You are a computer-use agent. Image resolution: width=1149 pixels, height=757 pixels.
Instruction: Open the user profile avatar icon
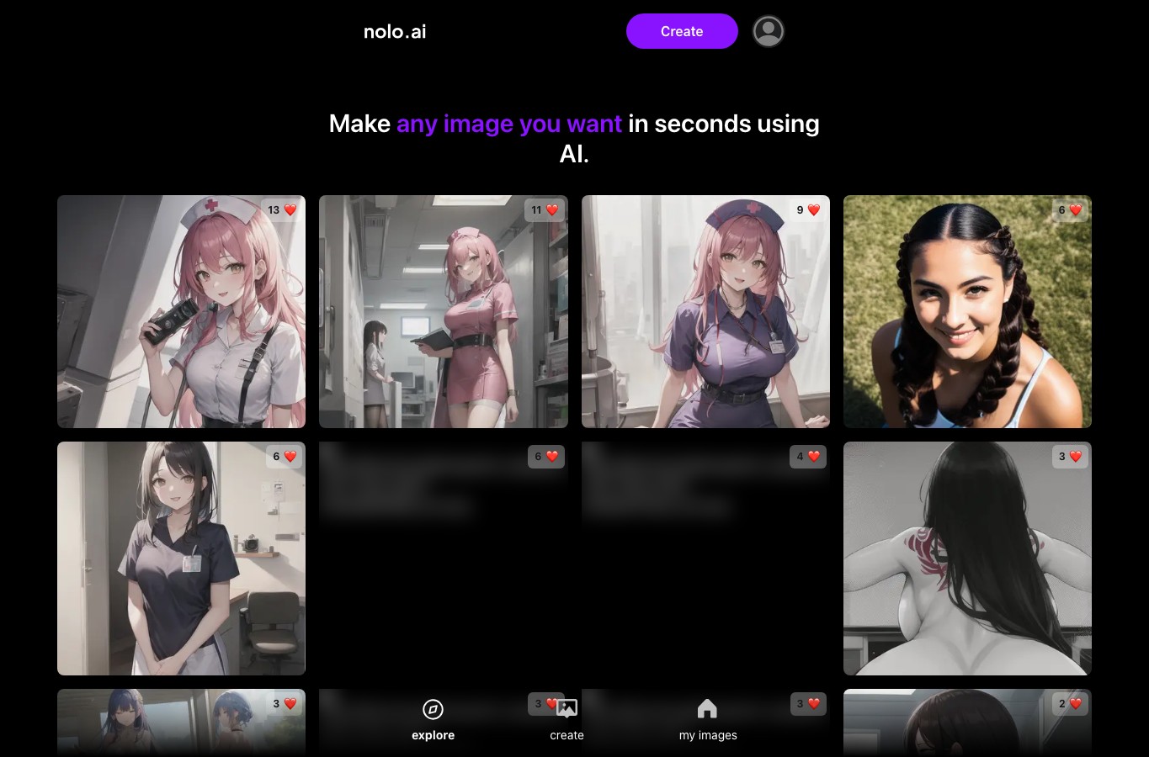point(768,31)
